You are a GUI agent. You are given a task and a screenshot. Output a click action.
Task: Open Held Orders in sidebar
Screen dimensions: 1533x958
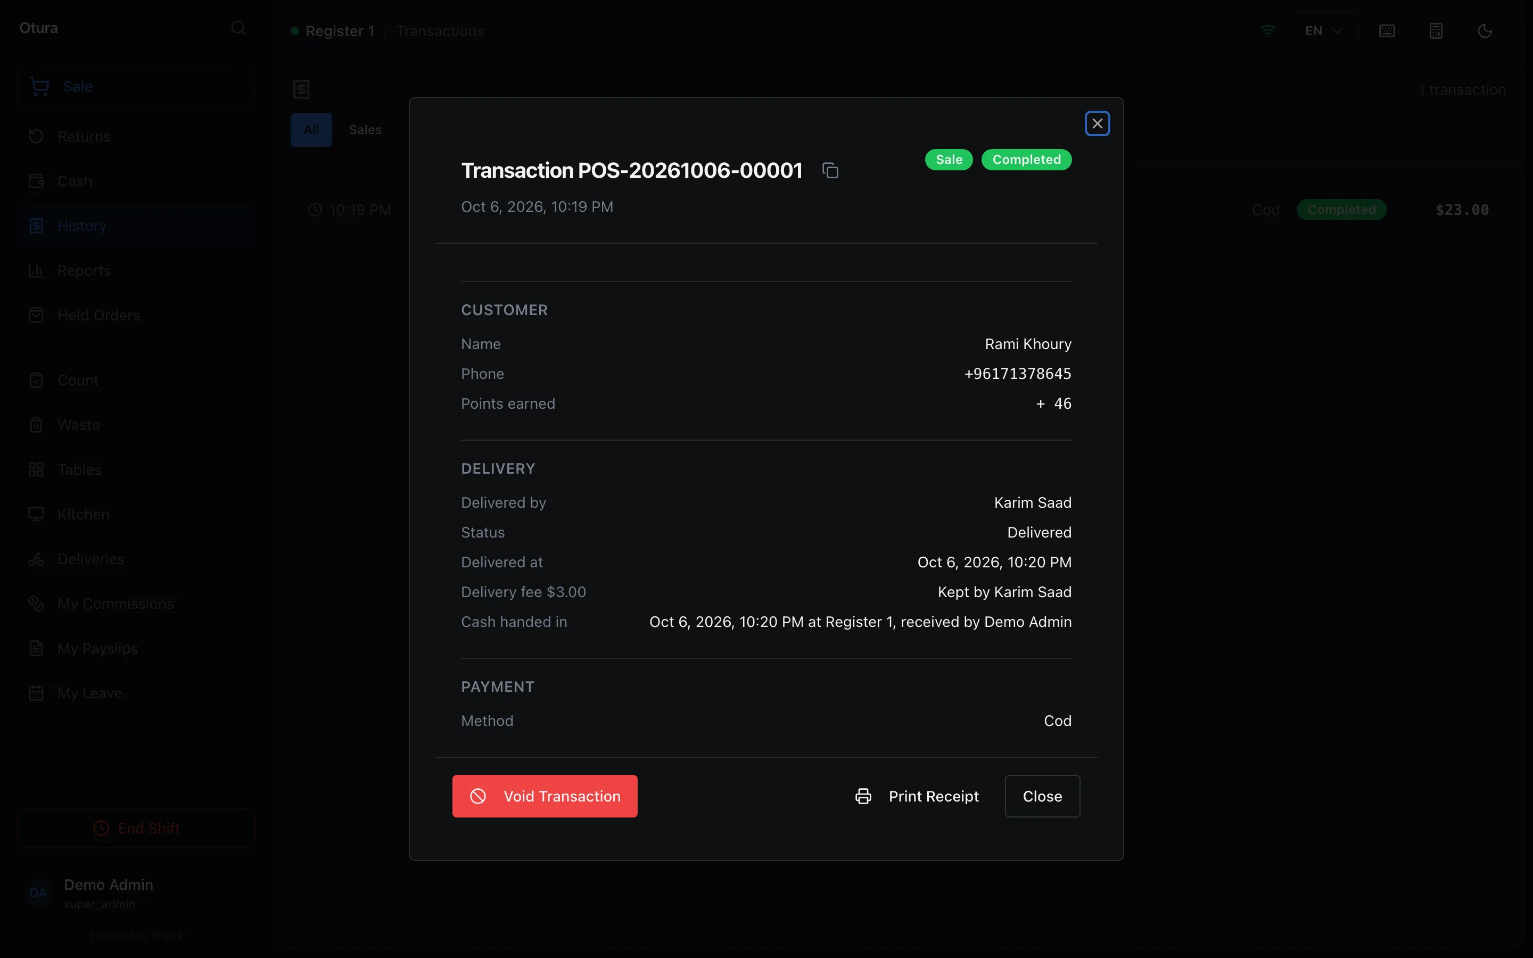coord(136,315)
